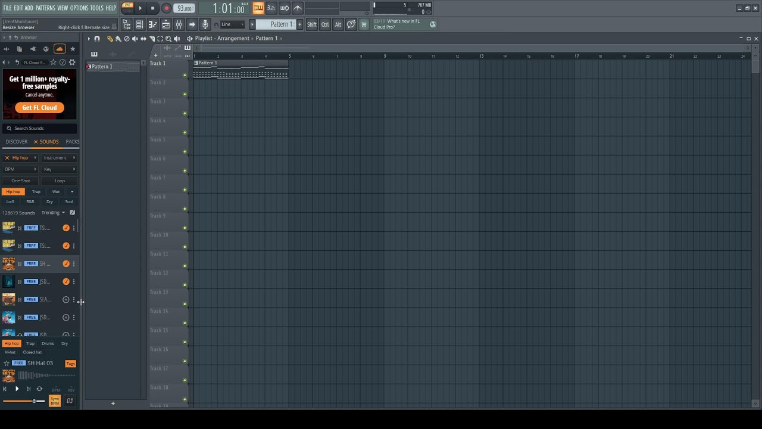
Task: Open the TOOLS menu
Action: coord(96,8)
